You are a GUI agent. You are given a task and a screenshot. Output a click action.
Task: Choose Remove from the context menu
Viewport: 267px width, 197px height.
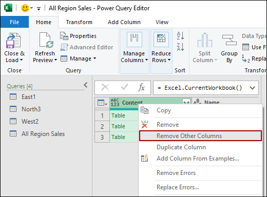click(x=200, y=125)
